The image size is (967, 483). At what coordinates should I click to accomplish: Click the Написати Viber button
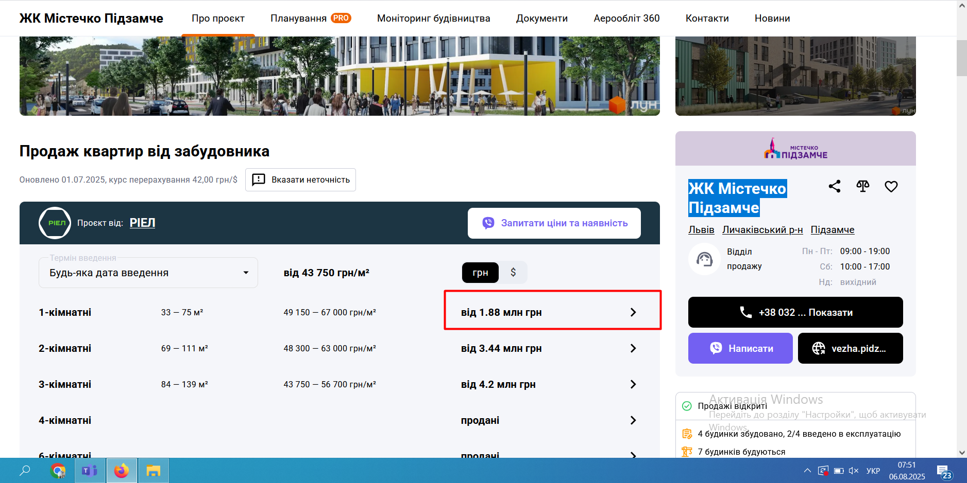click(740, 348)
